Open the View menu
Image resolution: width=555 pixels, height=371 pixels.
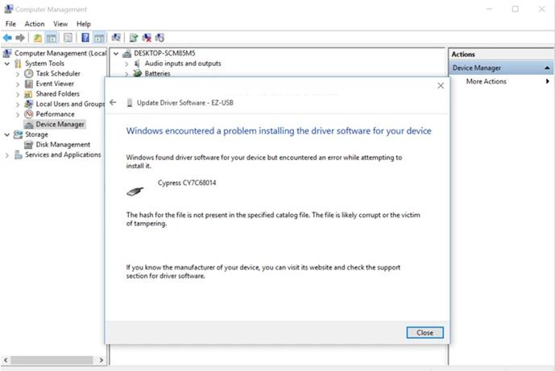[60, 23]
